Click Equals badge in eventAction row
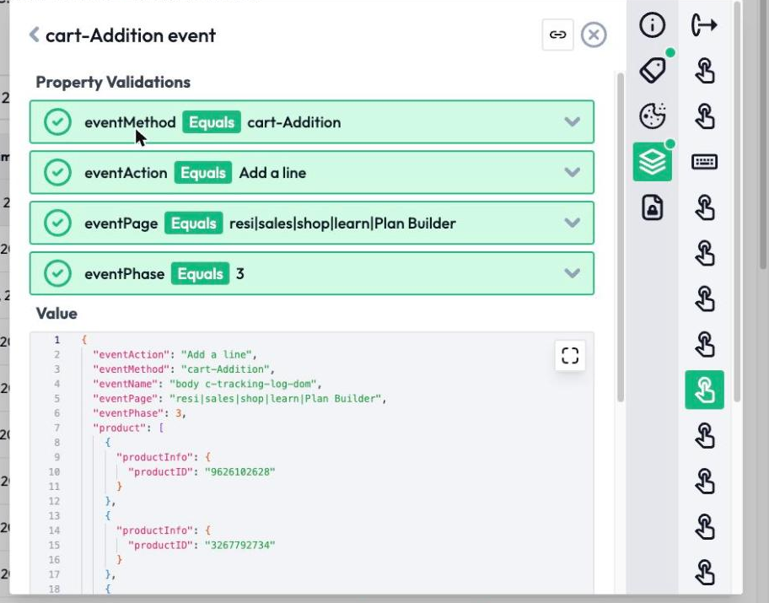Image resolution: width=769 pixels, height=603 pixels. [203, 173]
